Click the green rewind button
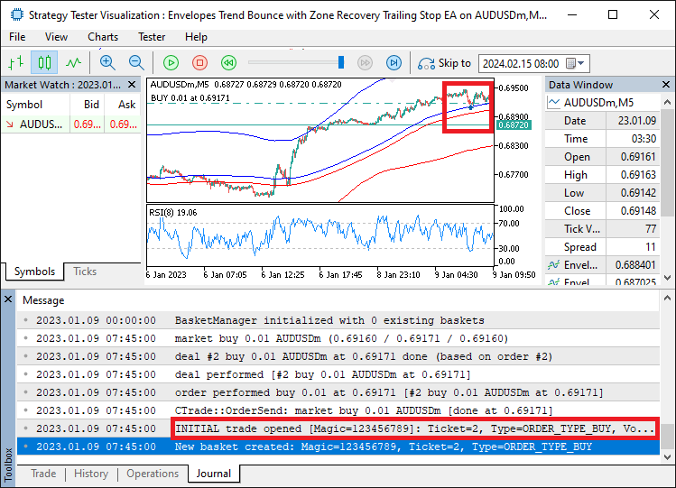Image resolution: width=676 pixels, height=488 pixels. pos(229,63)
